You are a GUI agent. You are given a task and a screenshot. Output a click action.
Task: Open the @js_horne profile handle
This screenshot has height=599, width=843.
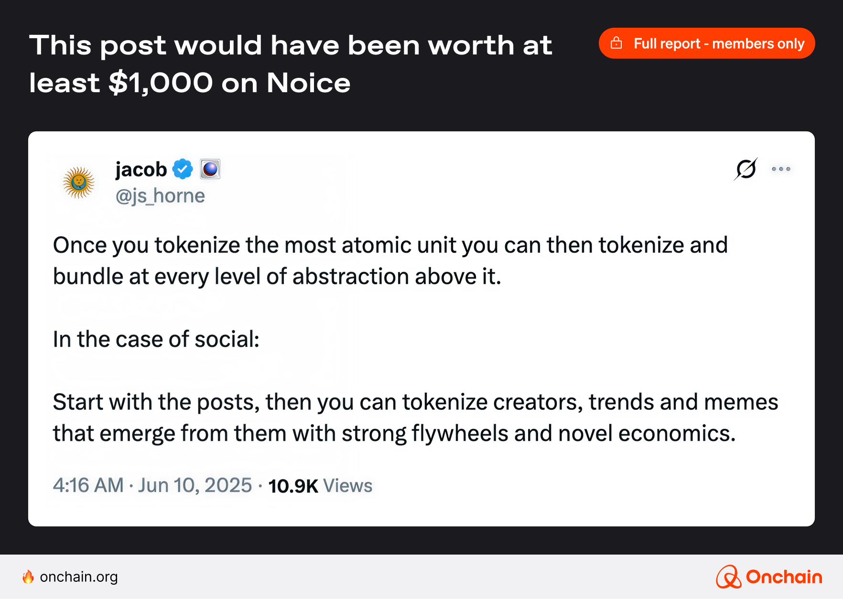pos(160,196)
